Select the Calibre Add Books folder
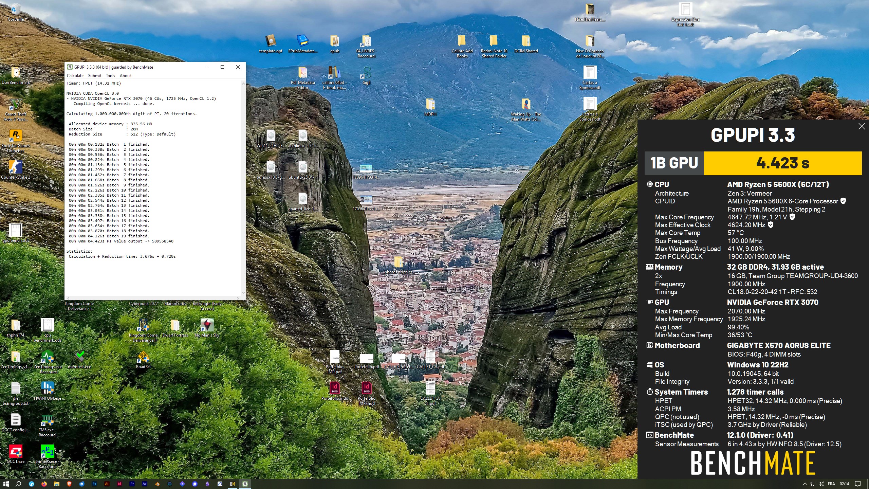The width and height of the screenshot is (869, 489). (x=462, y=46)
